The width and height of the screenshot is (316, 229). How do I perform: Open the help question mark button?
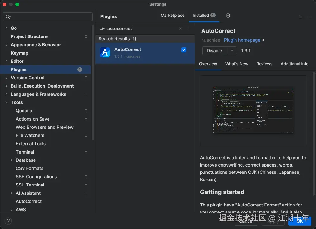pyautogui.click(x=8, y=221)
